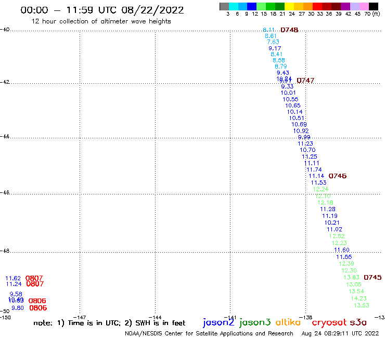Select the 12.39 wave height value
The image size is (385, 338).
click(x=346, y=264)
